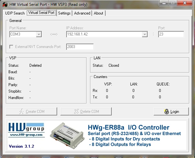
Task: Minimize the HW Virtual Serial Port window
Action: 164,3
